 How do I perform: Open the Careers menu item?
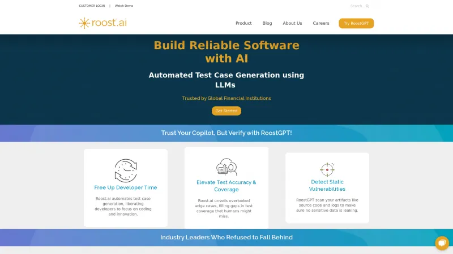click(x=321, y=23)
